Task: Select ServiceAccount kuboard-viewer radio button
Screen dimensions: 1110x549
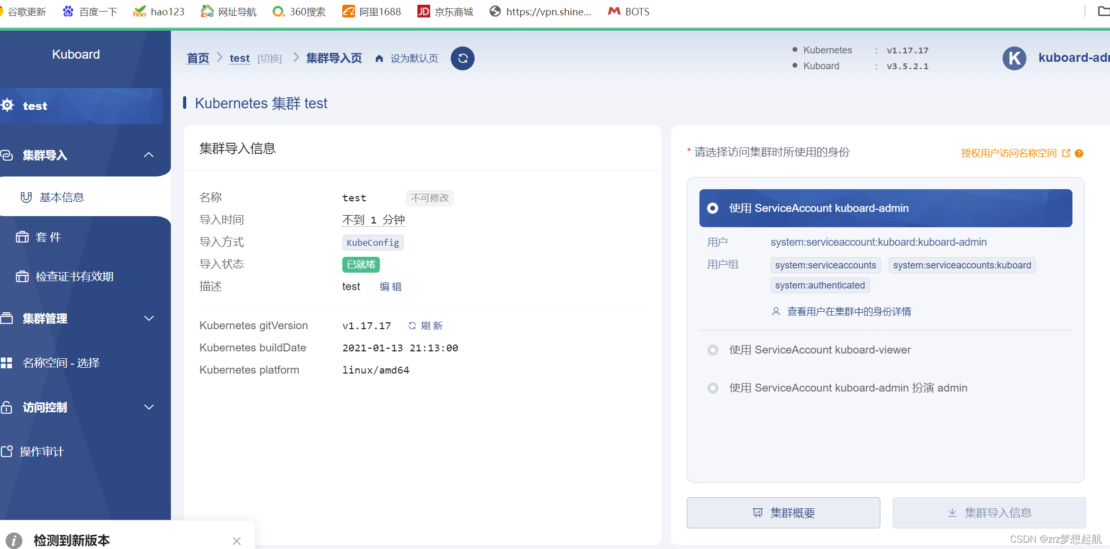Action: pyautogui.click(x=713, y=350)
